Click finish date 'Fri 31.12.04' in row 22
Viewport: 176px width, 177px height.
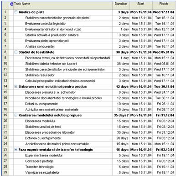[166, 132]
